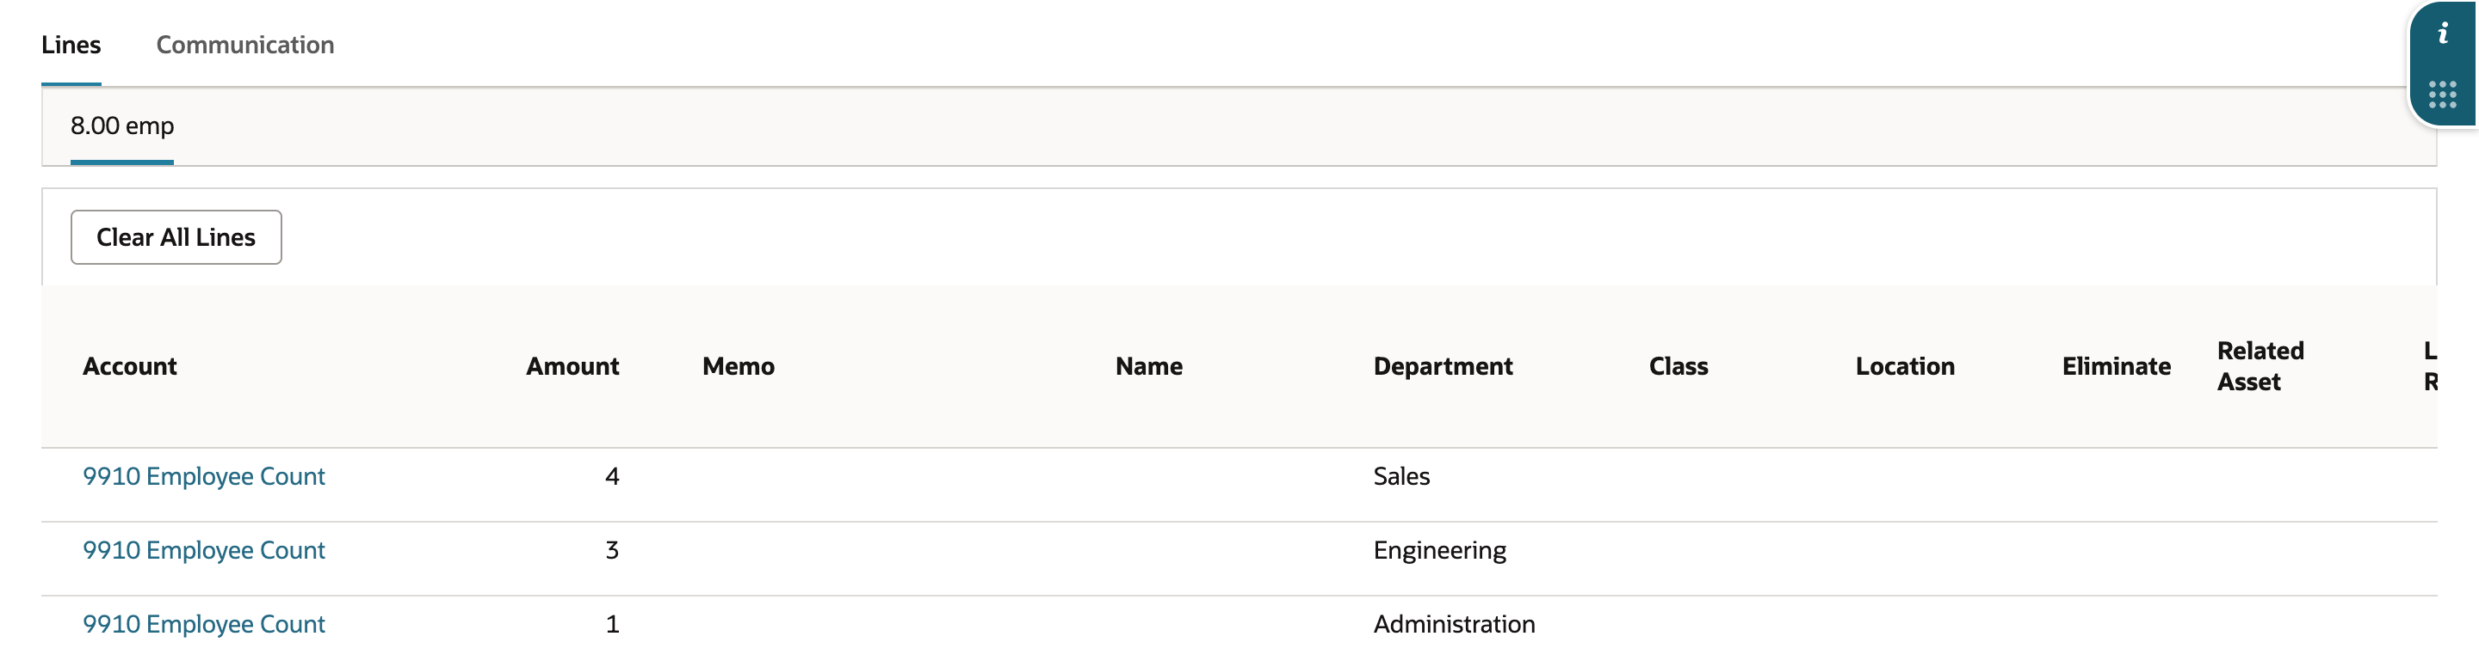Image resolution: width=2479 pixels, height=667 pixels.
Task: Switch to the Lines tab
Action: tap(71, 46)
